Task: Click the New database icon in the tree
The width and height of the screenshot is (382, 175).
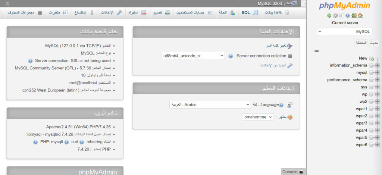Action: point(372,58)
